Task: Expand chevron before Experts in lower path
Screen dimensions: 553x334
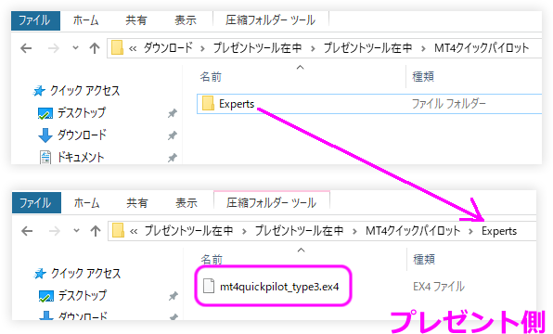Action: 470,232
